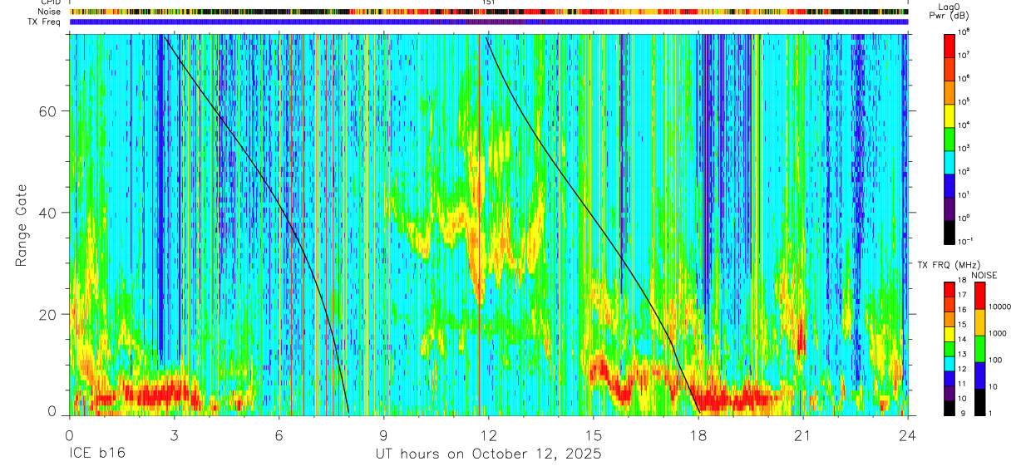The image size is (1021, 471).
Task: Click x-axis tick label '6'
Action: (x=279, y=434)
